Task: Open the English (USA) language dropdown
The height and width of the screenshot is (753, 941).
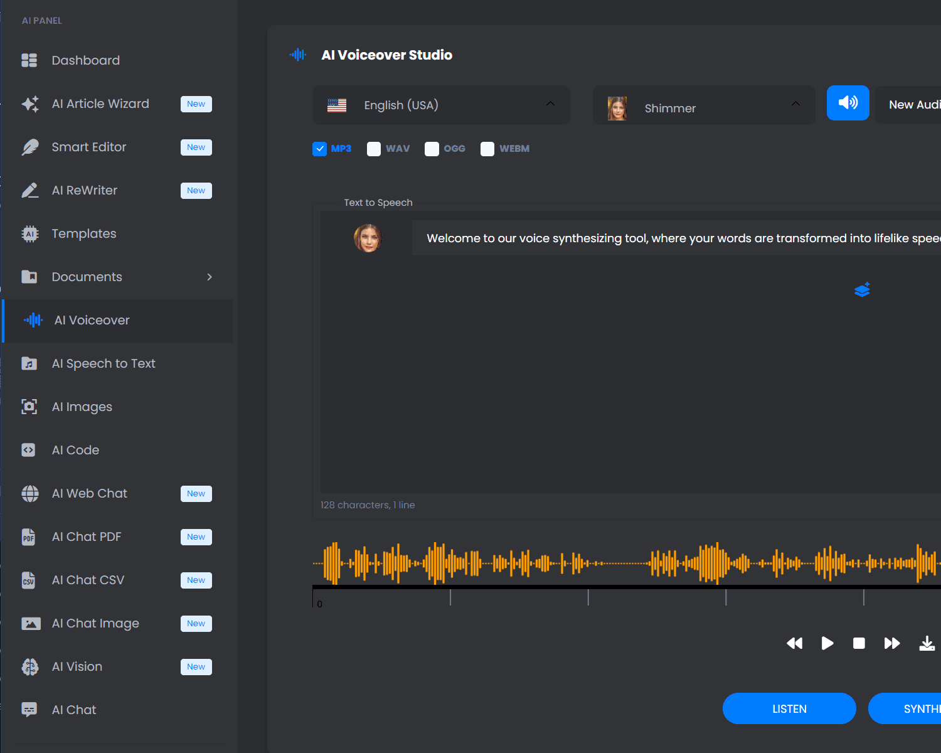Action: 442,105
